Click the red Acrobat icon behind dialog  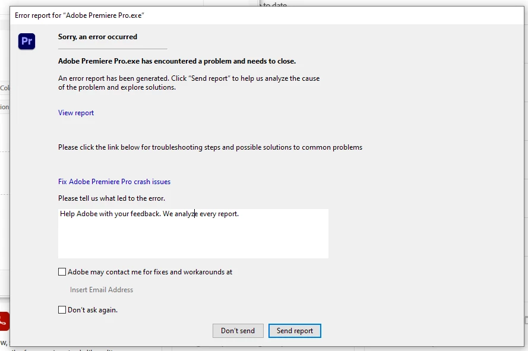pyautogui.click(x=4, y=321)
